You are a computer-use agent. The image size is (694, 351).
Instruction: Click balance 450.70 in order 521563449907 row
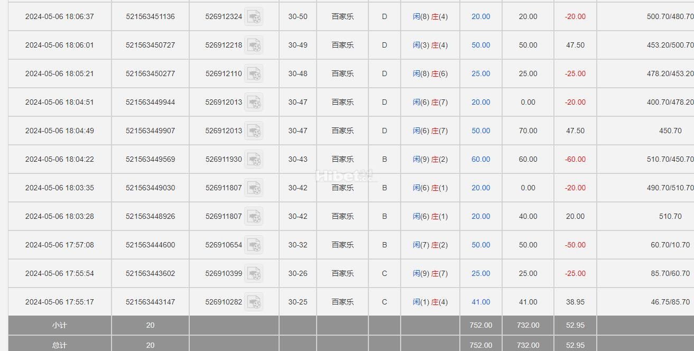click(x=670, y=131)
